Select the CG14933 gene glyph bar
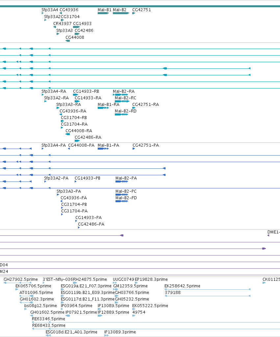The width and height of the screenshot is (280, 337). [x=77, y=27]
